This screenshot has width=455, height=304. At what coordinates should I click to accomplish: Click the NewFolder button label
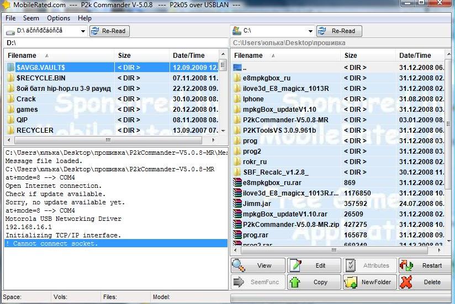(x=376, y=282)
